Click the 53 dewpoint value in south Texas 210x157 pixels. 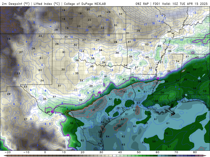93,110
